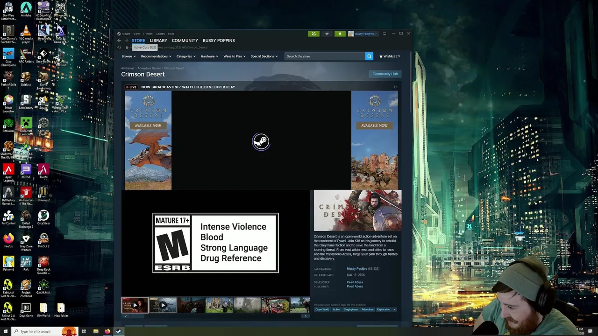Image resolution: width=598 pixels, height=336 pixels.
Task: Open the Friends menu
Action: pyautogui.click(x=148, y=34)
